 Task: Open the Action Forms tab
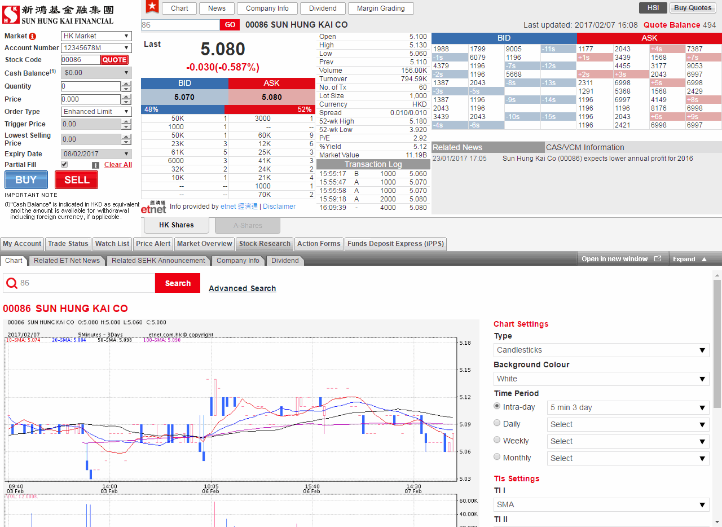click(319, 244)
